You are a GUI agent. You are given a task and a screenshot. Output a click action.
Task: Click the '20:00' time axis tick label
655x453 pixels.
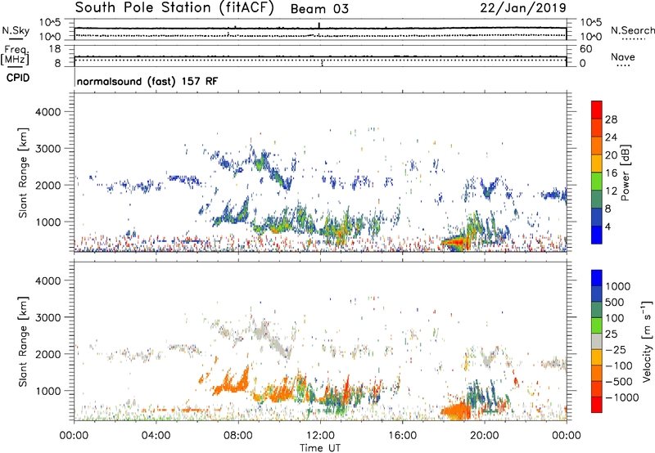coord(484,436)
